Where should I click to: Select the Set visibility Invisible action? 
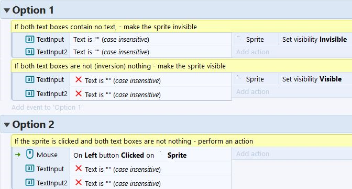(x=314, y=39)
